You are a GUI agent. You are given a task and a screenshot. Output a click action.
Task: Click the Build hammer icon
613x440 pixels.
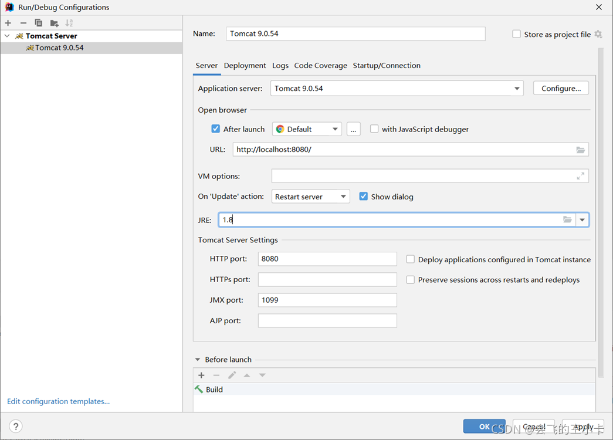pyautogui.click(x=199, y=390)
